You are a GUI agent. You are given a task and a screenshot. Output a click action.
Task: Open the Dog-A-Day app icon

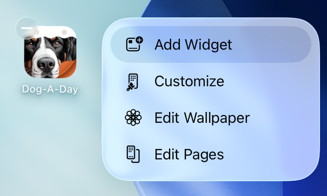pos(50,52)
